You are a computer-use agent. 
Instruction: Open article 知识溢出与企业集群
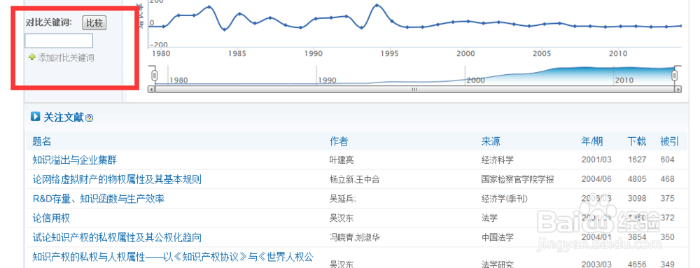point(75,160)
